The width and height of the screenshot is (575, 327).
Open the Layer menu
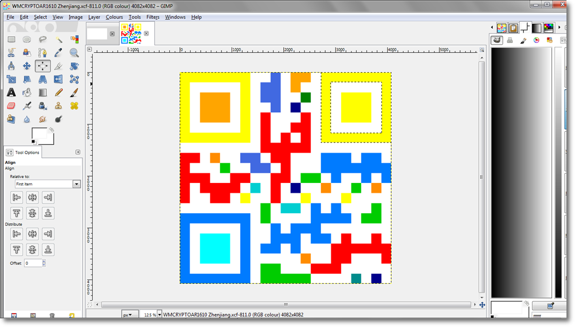click(x=94, y=17)
